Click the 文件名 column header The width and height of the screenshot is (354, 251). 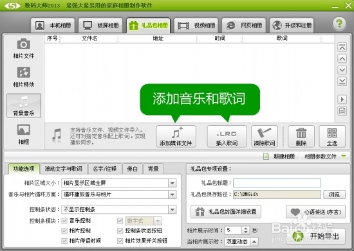point(89,39)
